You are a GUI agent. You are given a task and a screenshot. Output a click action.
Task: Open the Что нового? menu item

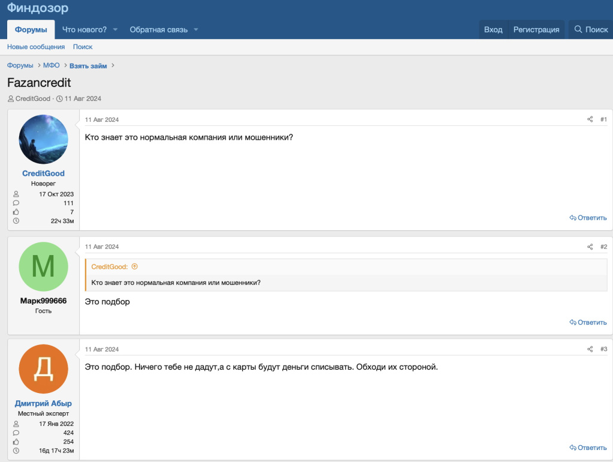pyautogui.click(x=84, y=29)
